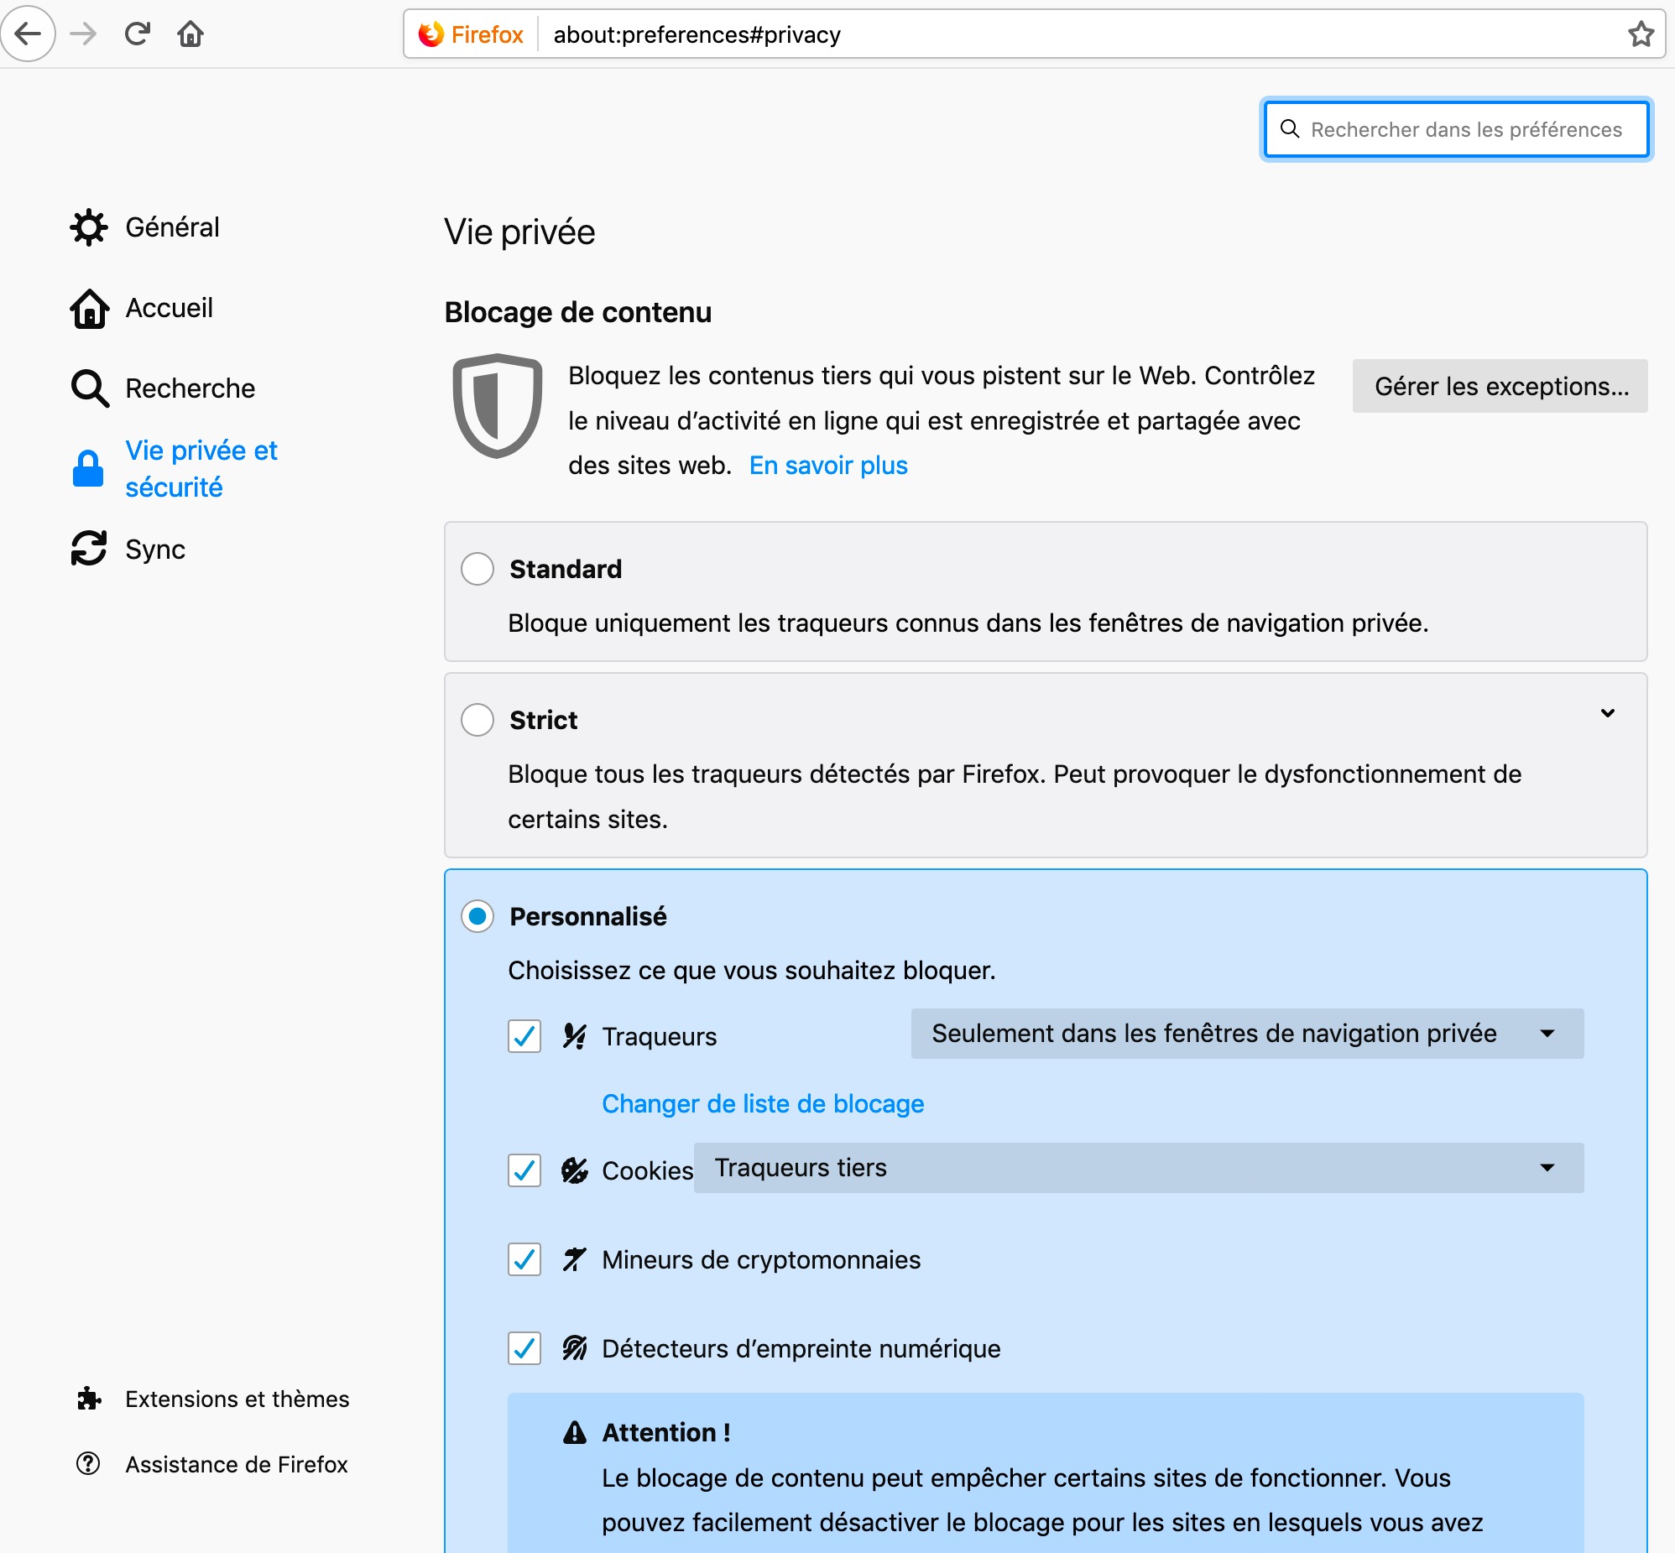Click the browser back arrow button
This screenshot has height=1553, width=1675.
29,34
